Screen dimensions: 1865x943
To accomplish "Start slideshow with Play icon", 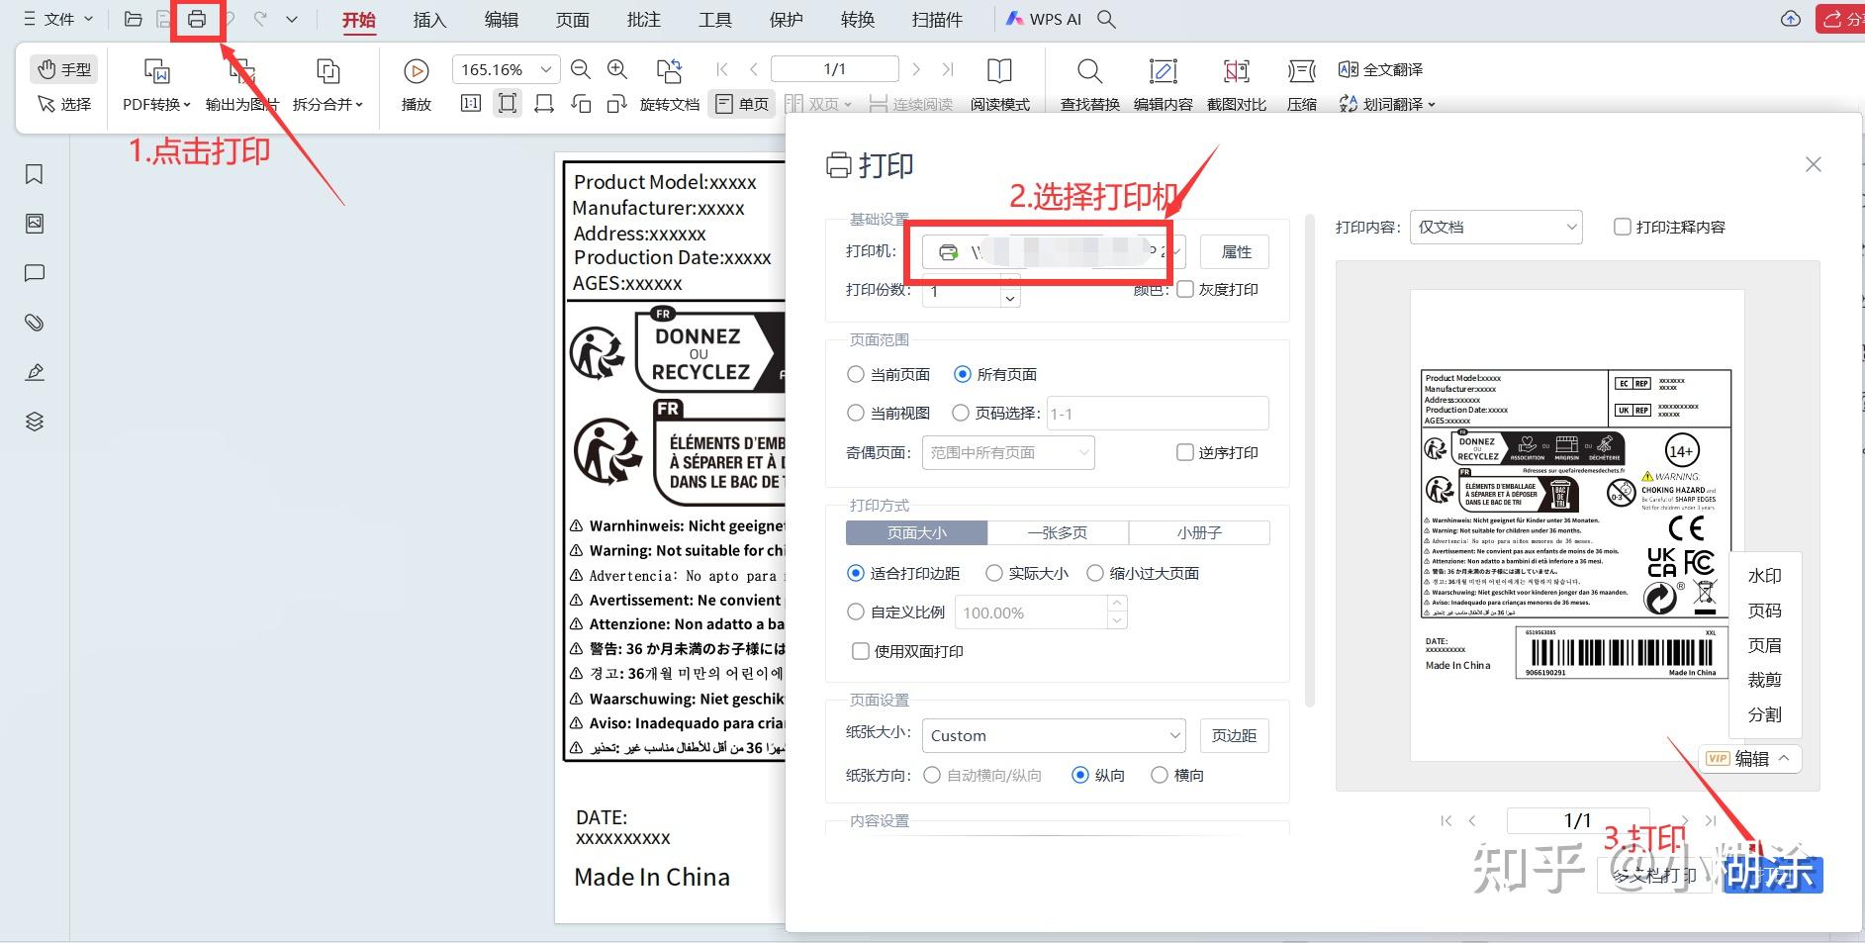I will click(x=416, y=85).
